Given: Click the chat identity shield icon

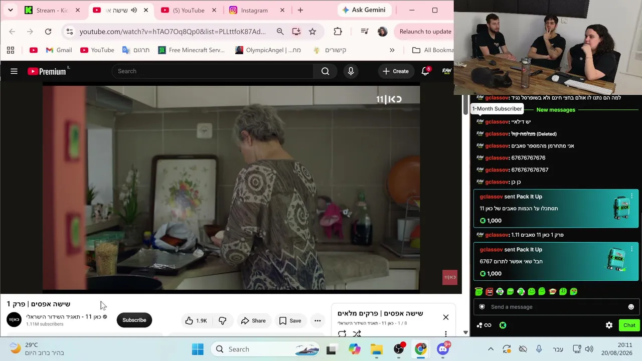Looking at the screenshot, I should coord(482,307).
